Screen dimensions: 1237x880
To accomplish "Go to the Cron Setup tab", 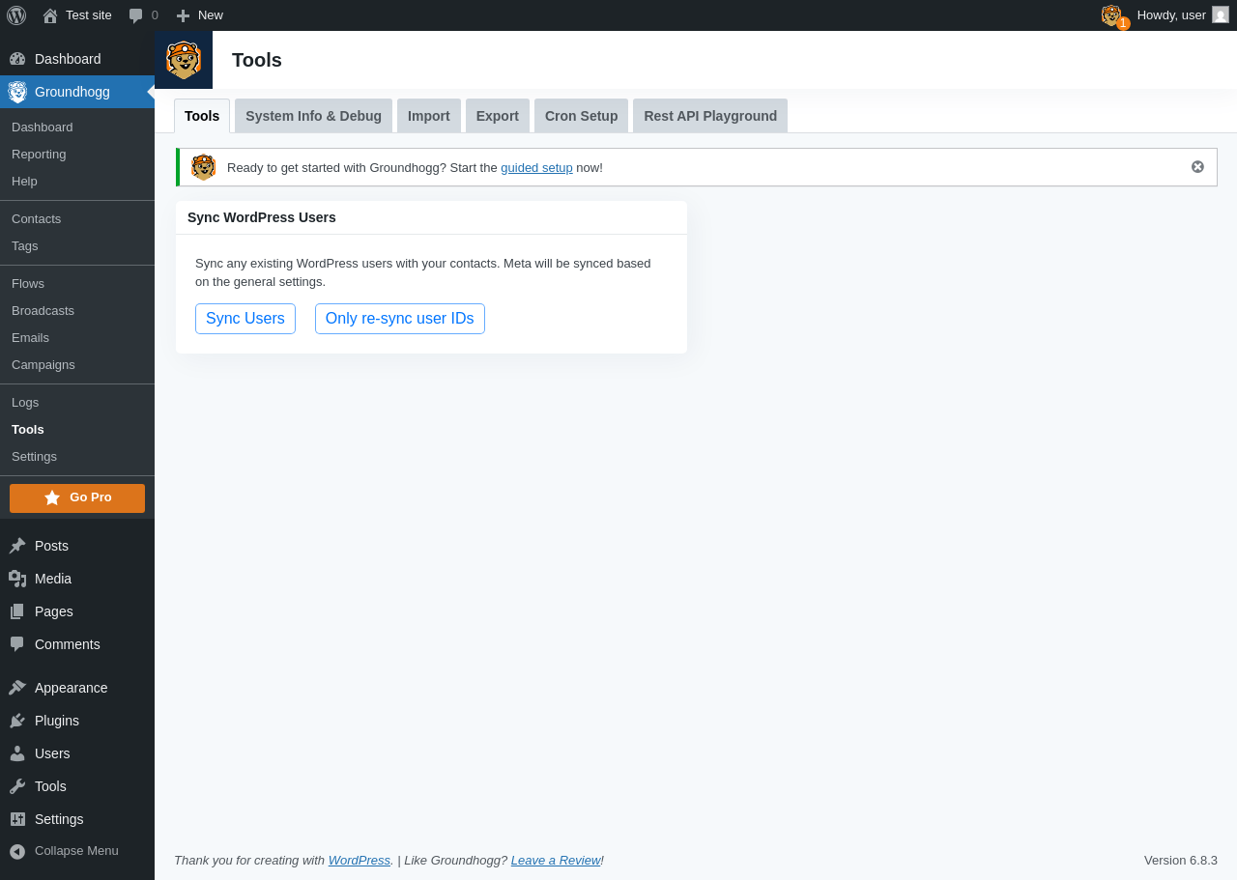I will click(581, 116).
